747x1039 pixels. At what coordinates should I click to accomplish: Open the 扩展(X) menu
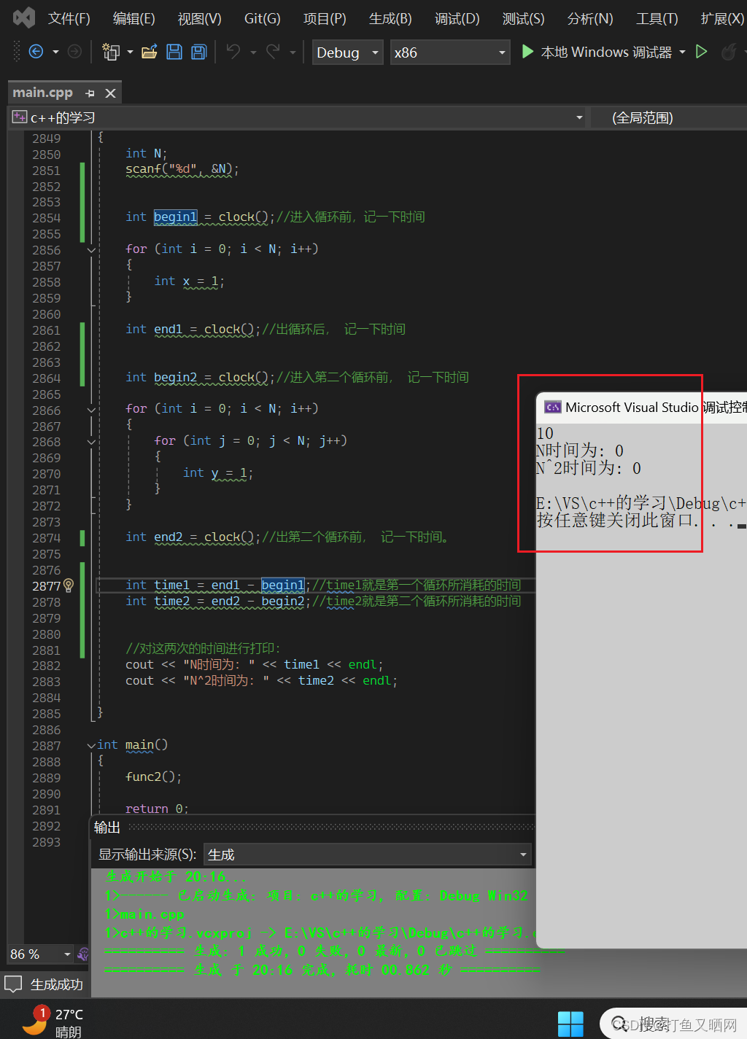click(x=722, y=18)
